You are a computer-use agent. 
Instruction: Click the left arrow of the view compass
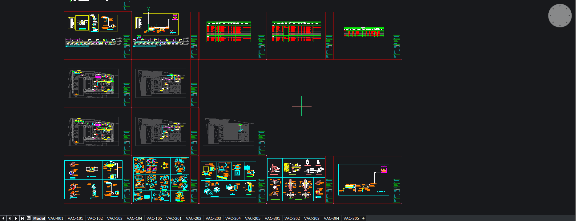point(550,15)
